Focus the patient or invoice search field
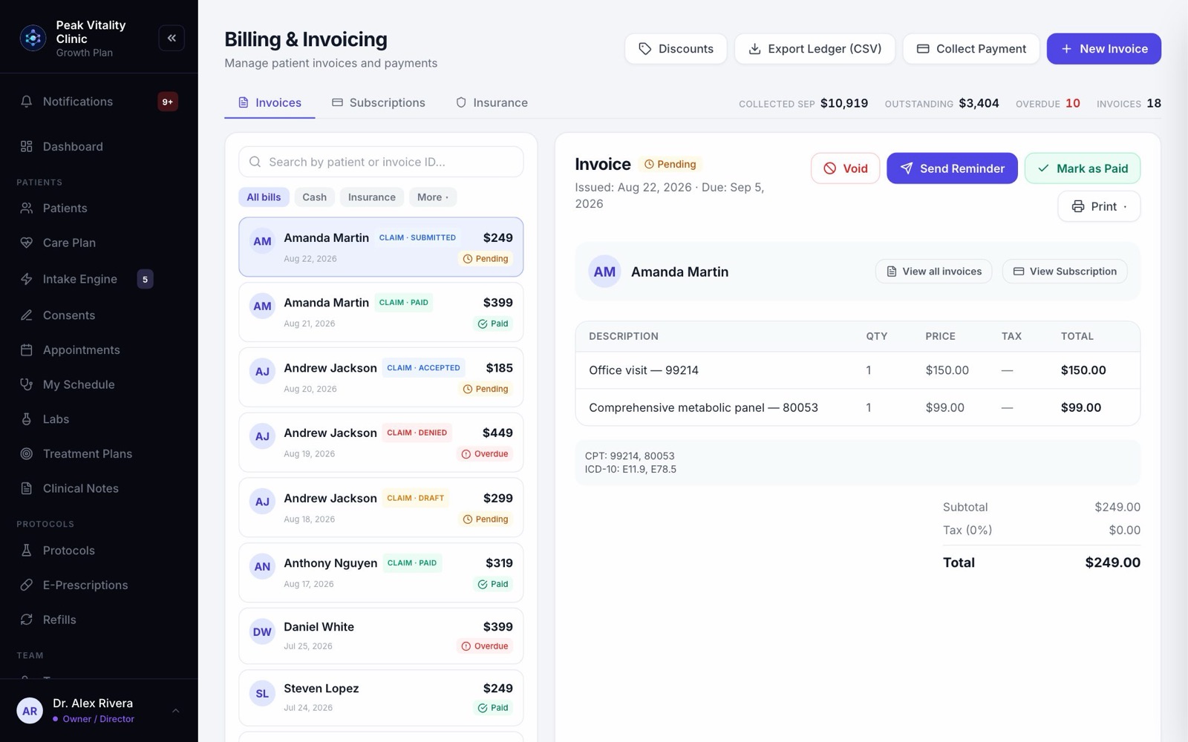 click(x=381, y=162)
